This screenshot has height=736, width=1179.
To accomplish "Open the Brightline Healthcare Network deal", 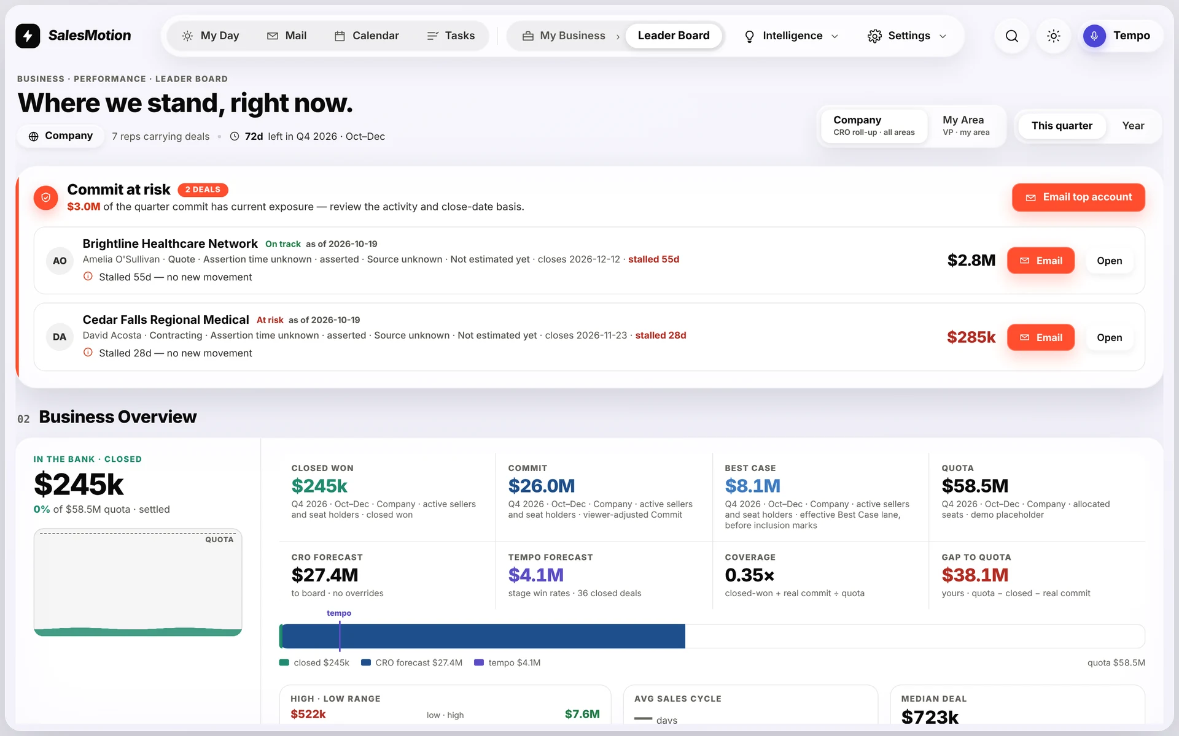I will pos(1109,261).
